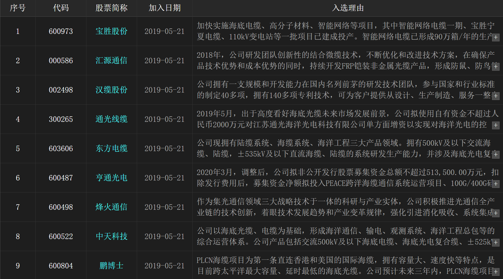The width and height of the screenshot is (503, 279).
Task: Click the 2019-05-21 date in 亨通光电 row
Action: point(164,178)
